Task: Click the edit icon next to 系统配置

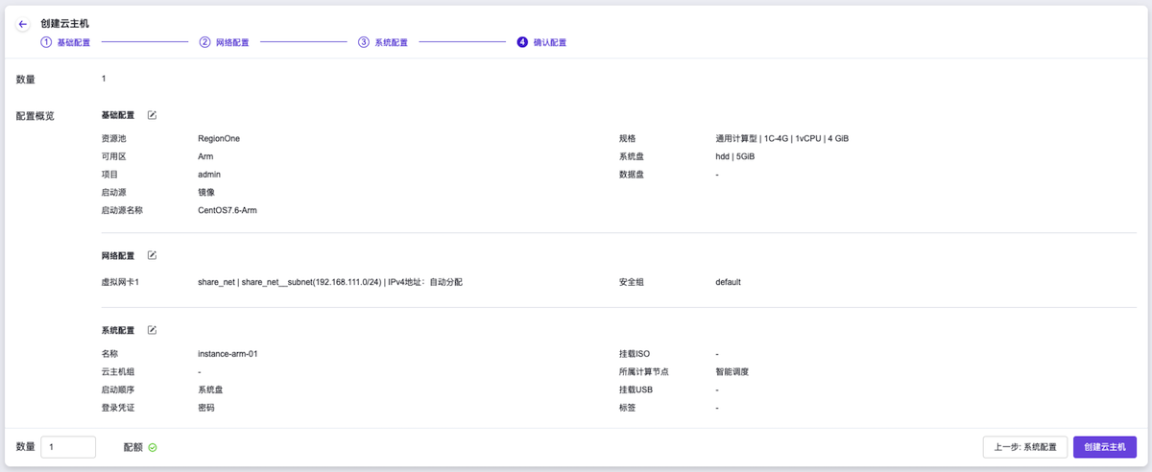Action: coord(152,331)
